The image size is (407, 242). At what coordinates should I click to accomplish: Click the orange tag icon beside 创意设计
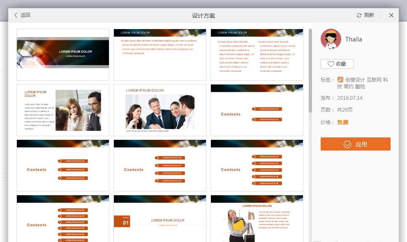pos(340,80)
